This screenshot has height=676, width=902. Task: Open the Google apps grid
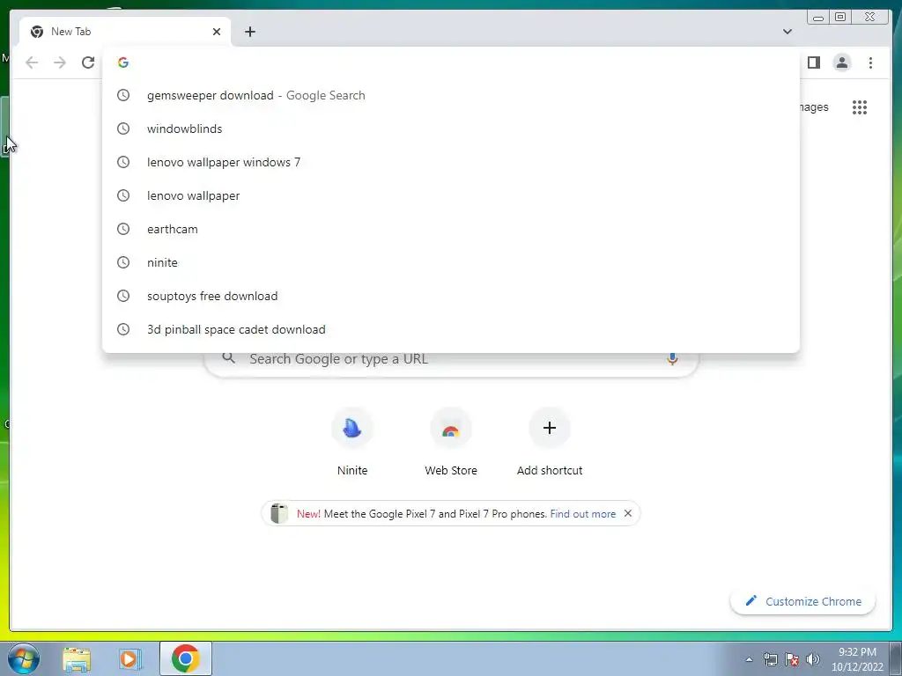click(x=860, y=107)
